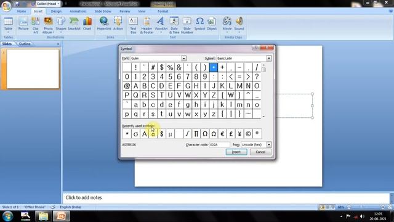Click Cancel in Symbol dialog
Viewport: 394px width, 222px height.
point(260,152)
